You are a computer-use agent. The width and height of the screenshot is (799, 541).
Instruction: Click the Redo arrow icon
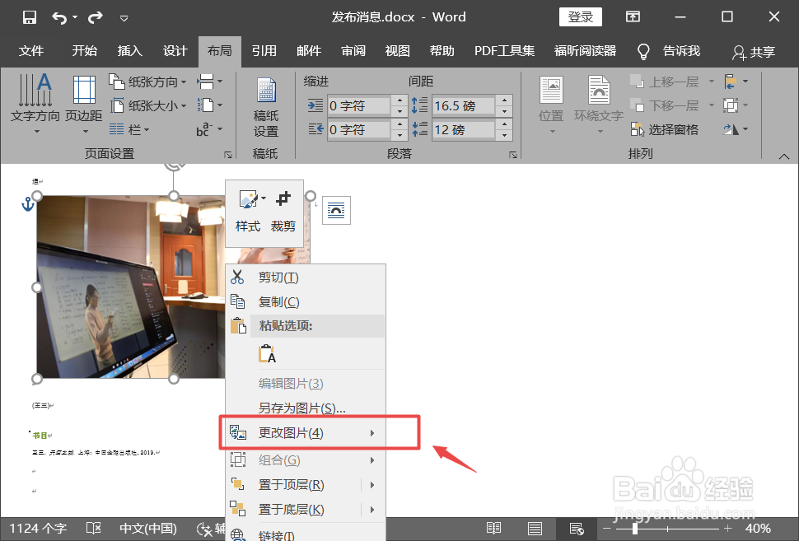pyautogui.click(x=96, y=18)
